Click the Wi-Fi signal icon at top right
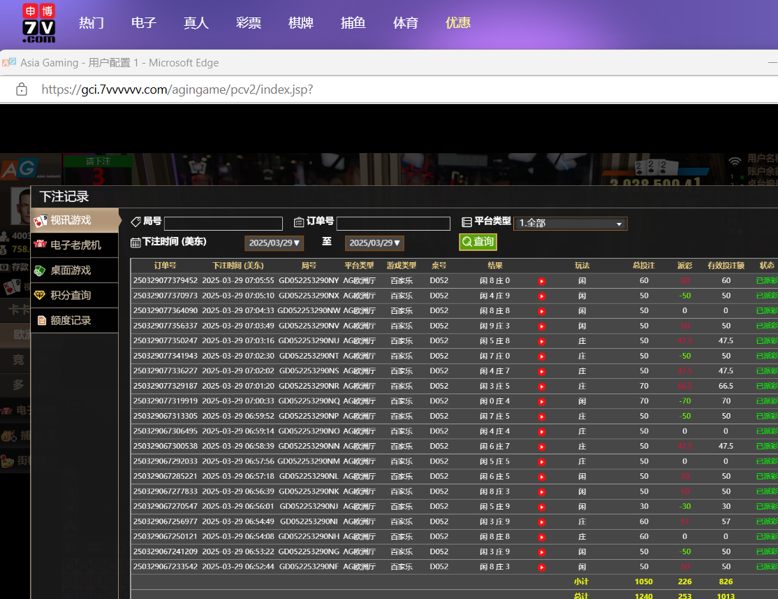 [x=735, y=161]
